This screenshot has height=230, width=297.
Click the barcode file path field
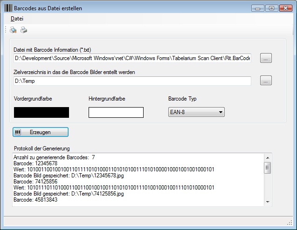pyautogui.click(x=132, y=58)
